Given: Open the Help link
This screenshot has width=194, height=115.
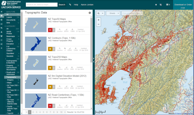Looking at the screenshot, I should pyautogui.click(x=76, y=5).
